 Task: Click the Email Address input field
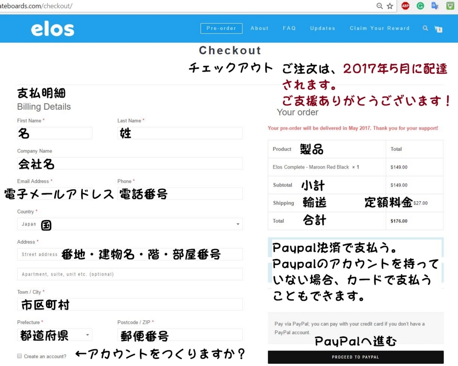coord(55,194)
